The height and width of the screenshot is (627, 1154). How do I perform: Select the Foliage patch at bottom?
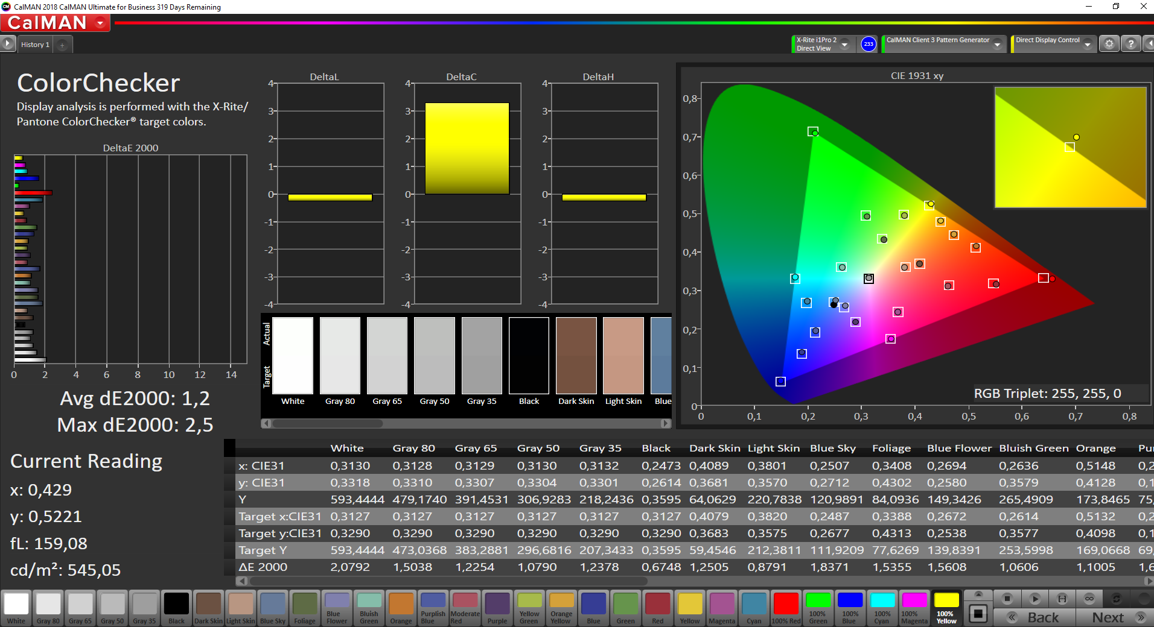point(305,608)
